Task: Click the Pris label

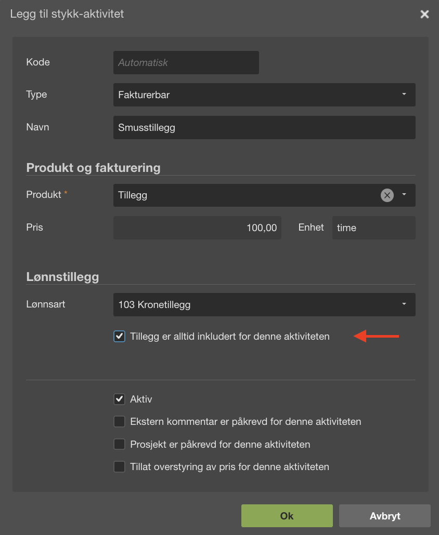Action: (x=34, y=227)
